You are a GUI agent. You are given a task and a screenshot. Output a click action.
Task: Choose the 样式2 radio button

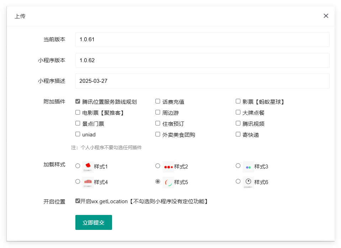(158, 166)
